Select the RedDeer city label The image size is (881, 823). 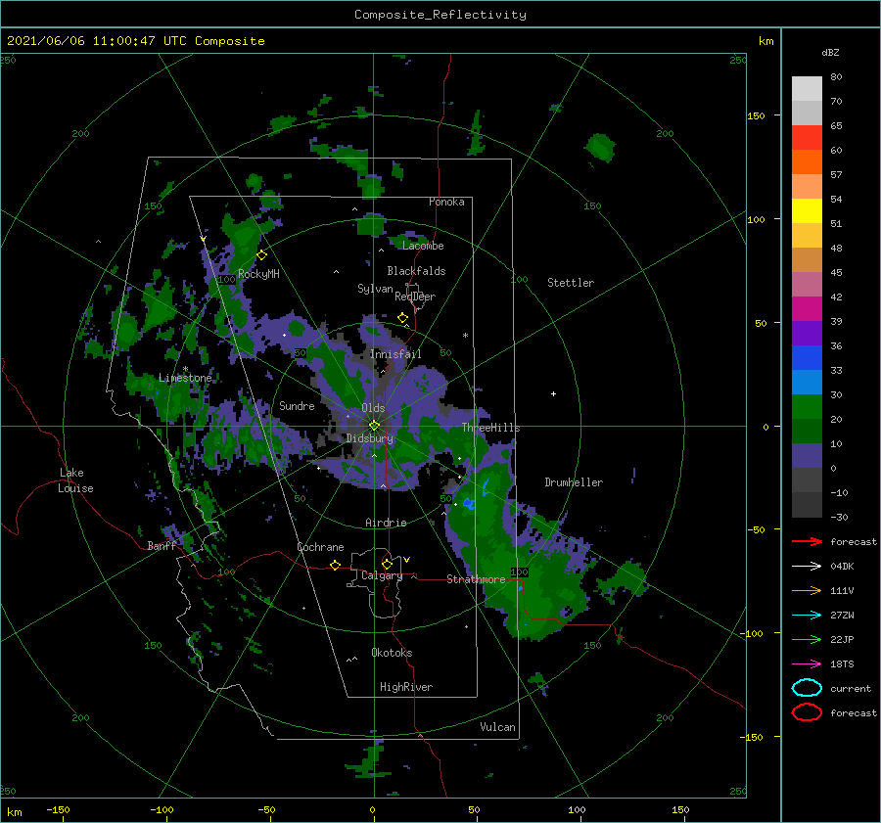coord(415,297)
